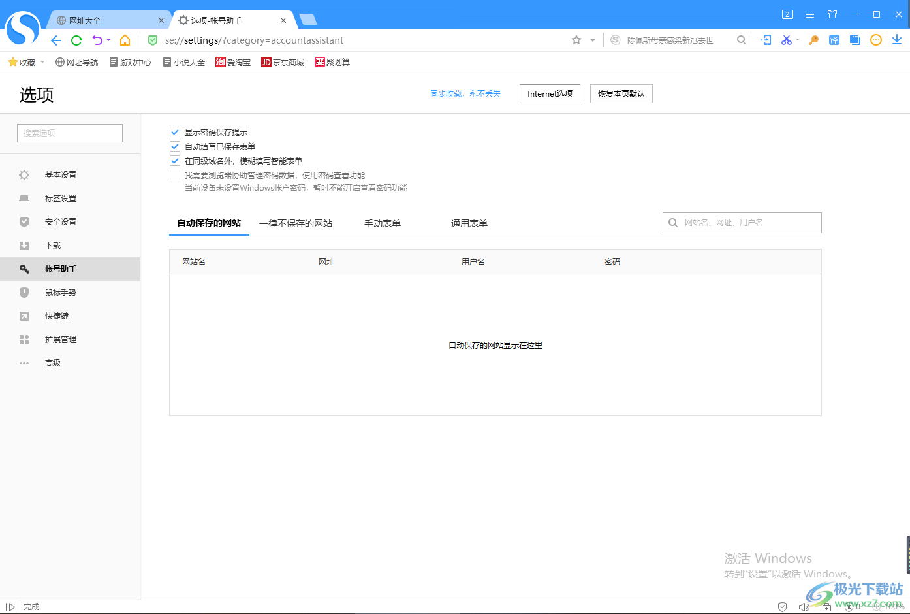910x614 pixels.
Task: Open the 爱淘宝 bookmark
Action: coord(233,62)
